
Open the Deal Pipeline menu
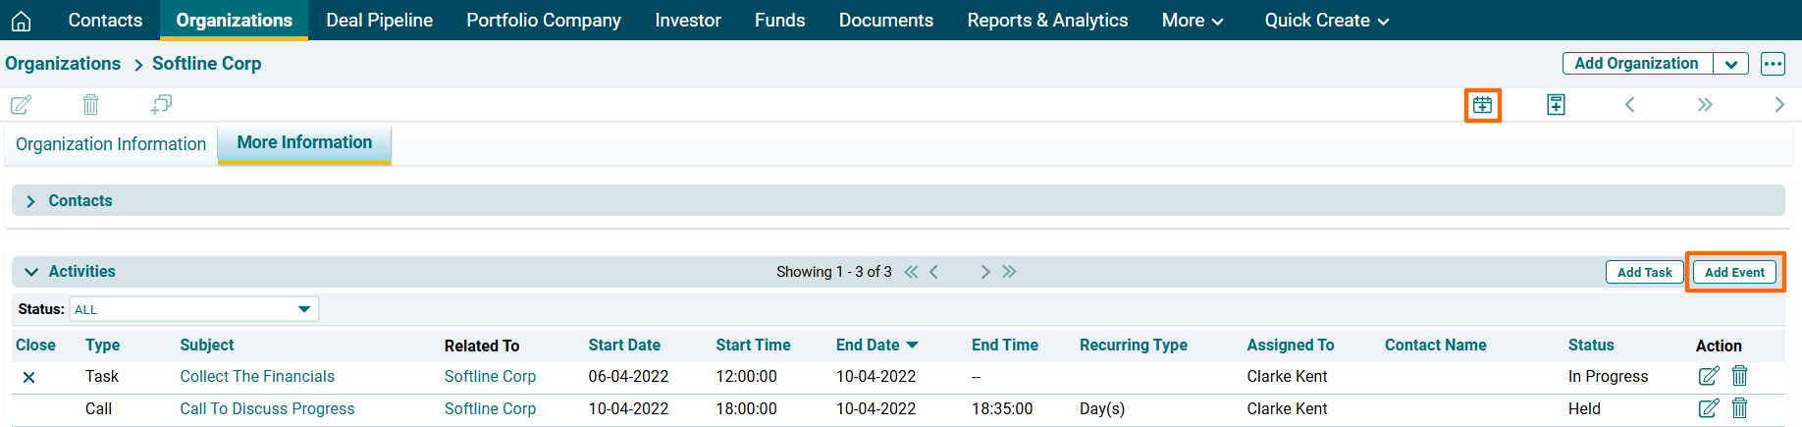[379, 21]
